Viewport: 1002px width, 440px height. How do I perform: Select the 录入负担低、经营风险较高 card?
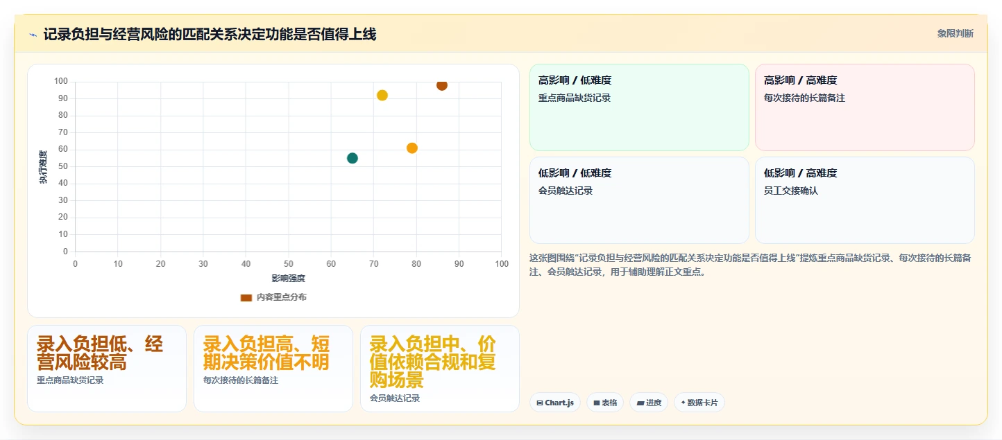pyautogui.click(x=107, y=369)
